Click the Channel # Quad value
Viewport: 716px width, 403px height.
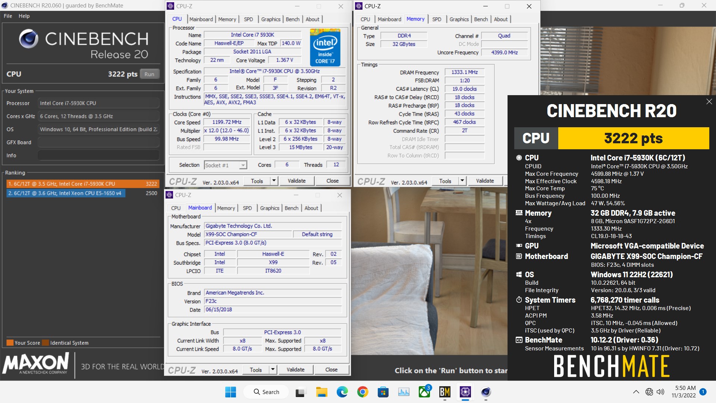pos(504,36)
